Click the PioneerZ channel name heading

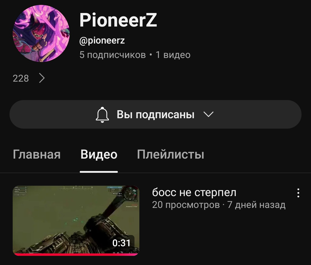pyautogui.click(x=118, y=20)
